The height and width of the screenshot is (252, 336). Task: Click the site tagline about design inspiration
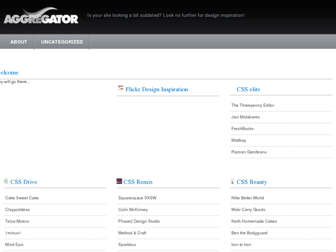166,15
